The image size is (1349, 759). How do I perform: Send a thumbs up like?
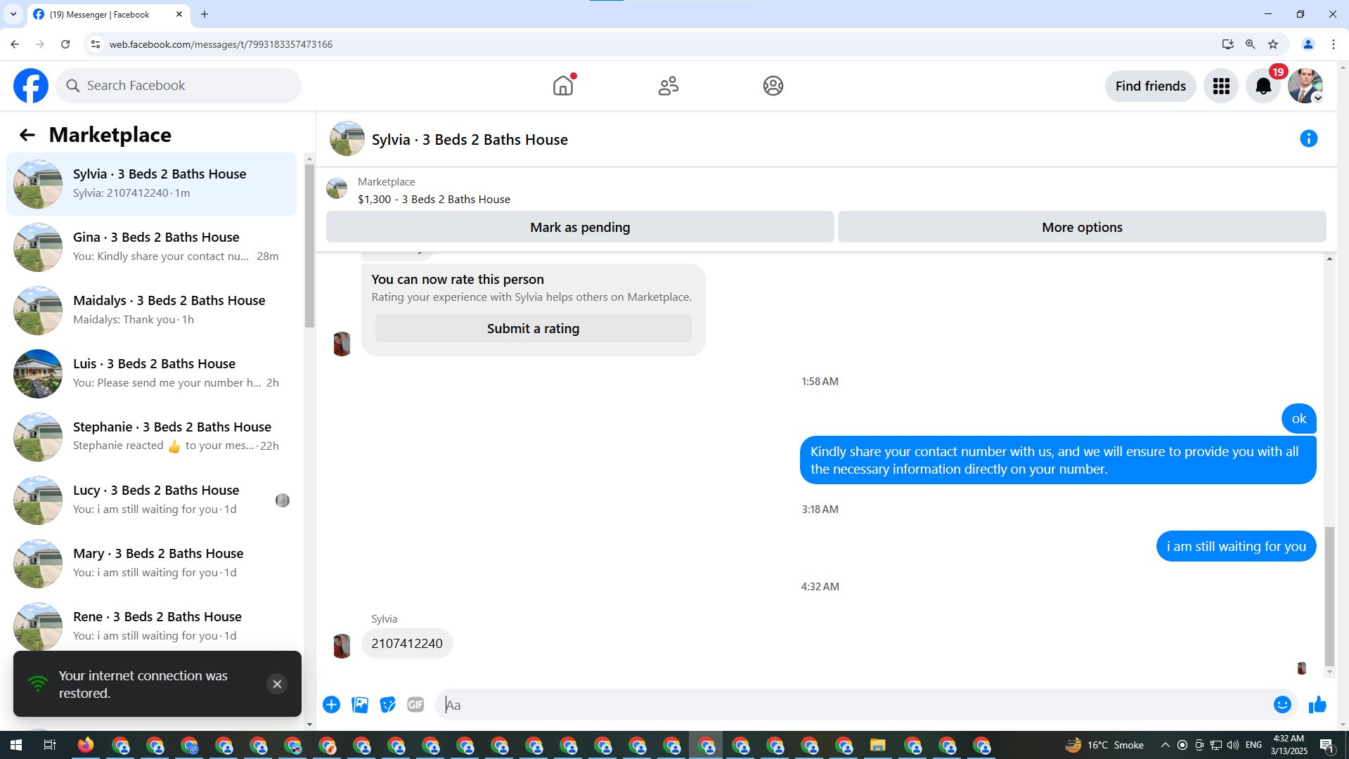[x=1317, y=705]
